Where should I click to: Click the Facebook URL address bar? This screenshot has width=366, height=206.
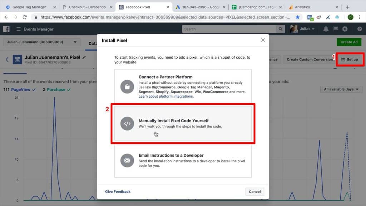[165, 17]
